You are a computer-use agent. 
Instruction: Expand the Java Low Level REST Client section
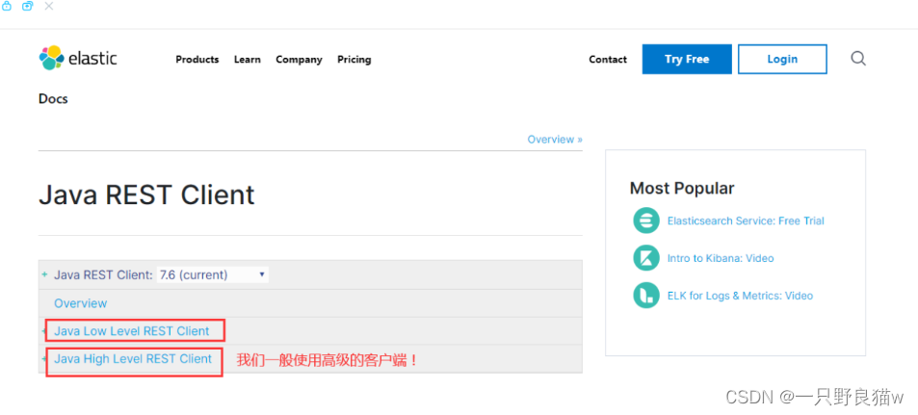[44, 331]
